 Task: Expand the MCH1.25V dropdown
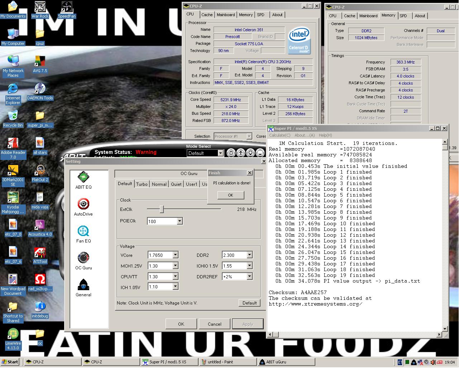(175, 266)
